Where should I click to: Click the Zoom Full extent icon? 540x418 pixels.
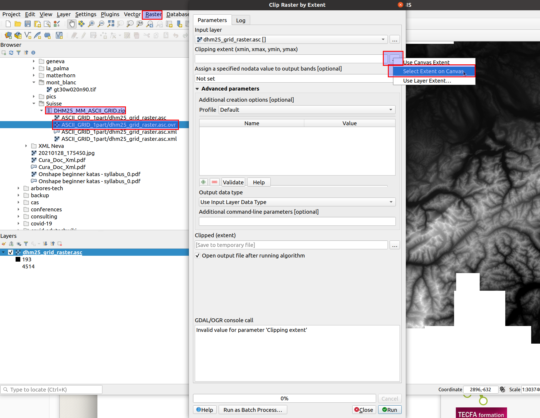[x=111, y=24]
